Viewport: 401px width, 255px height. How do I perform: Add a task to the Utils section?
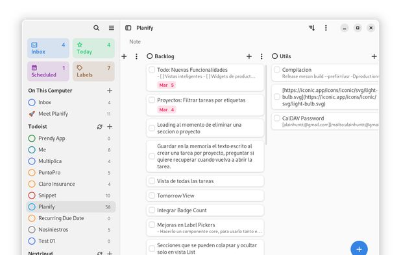point(374,56)
